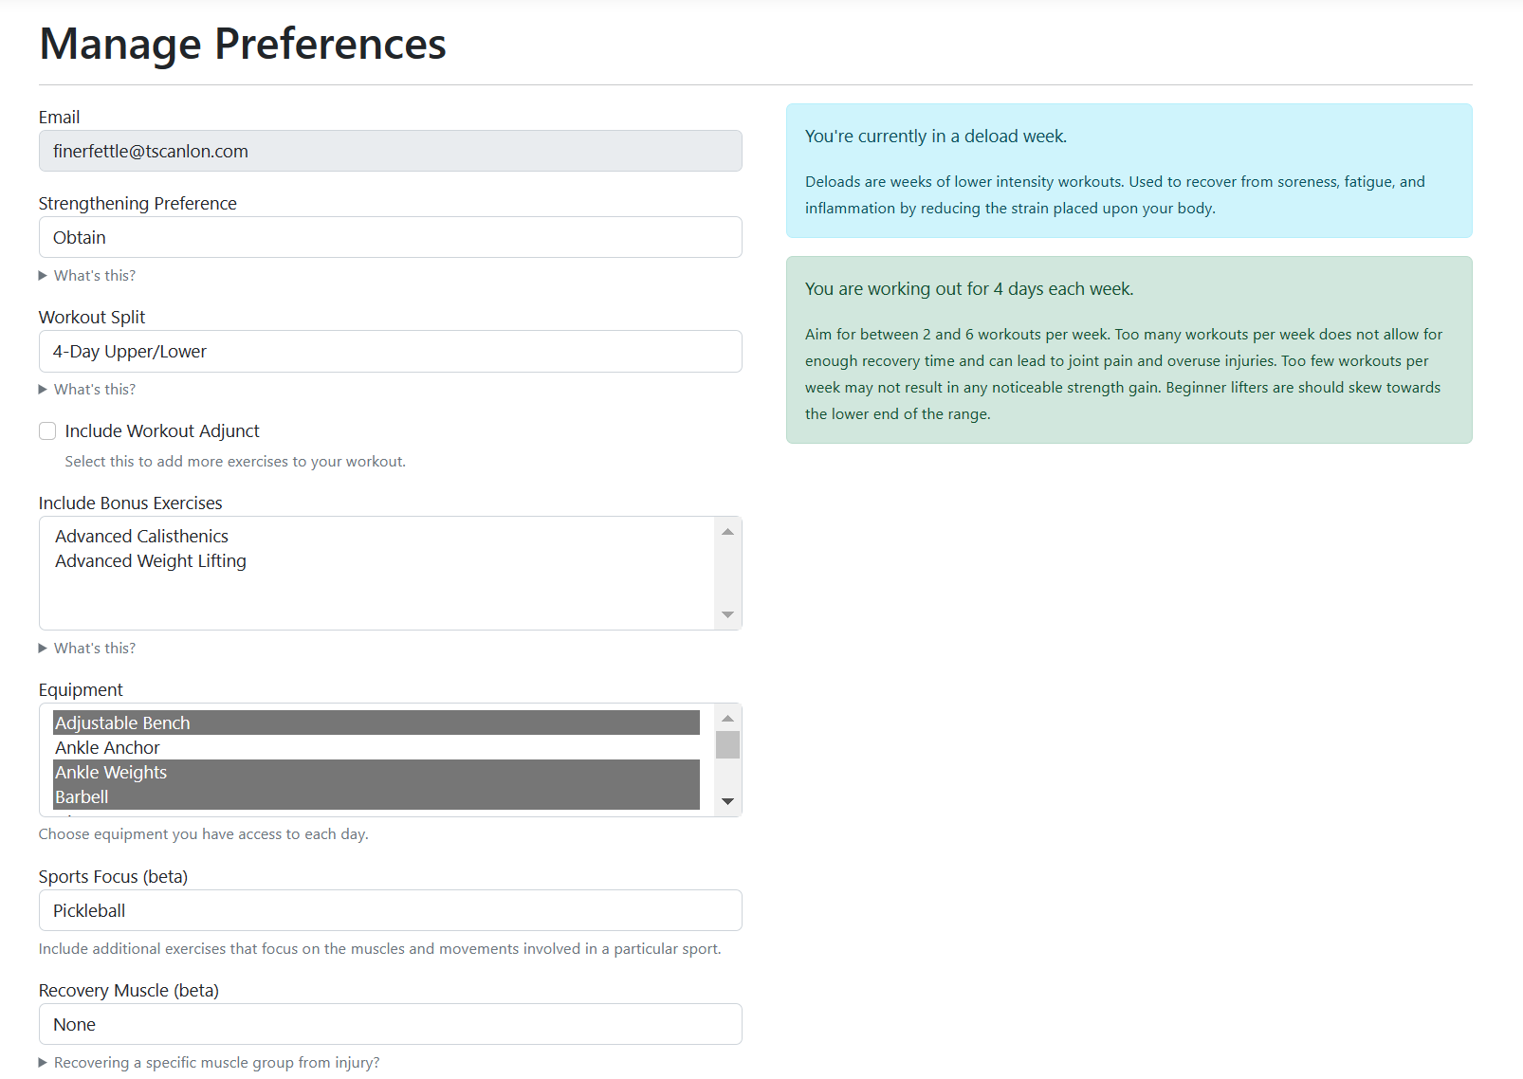This screenshot has width=1523, height=1079.
Task: Open the Sports Focus dropdown showing Pickleball
Action: [390, 910]
